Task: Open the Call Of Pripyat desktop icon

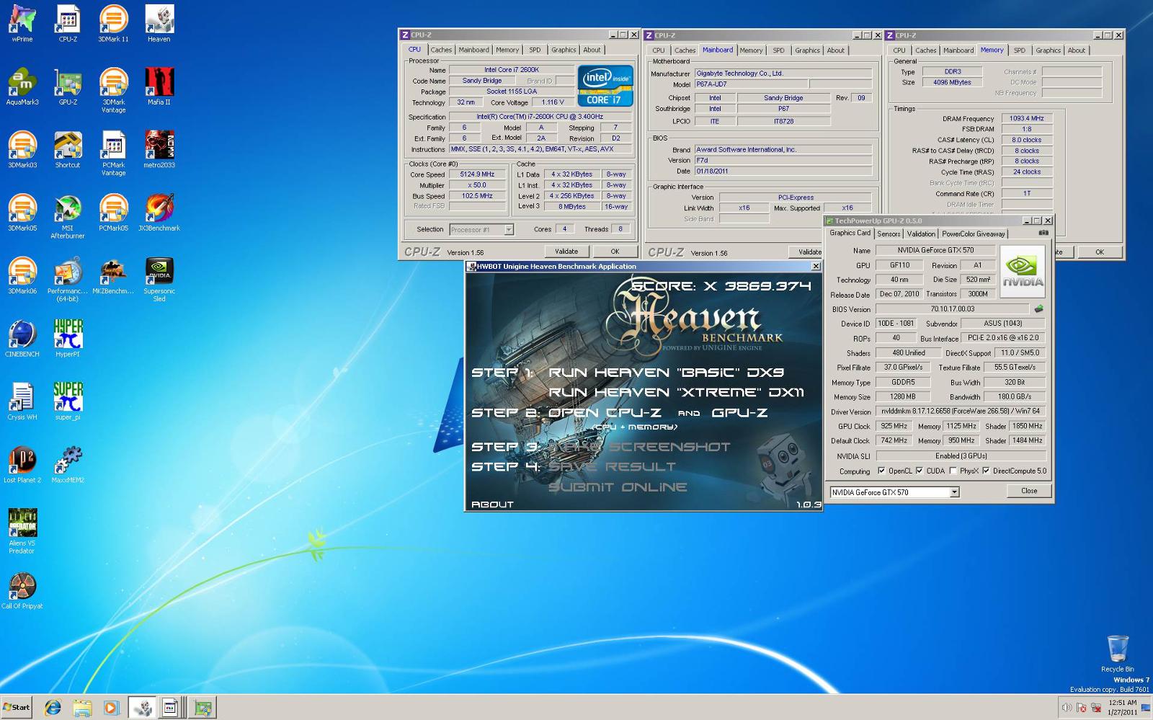Action: (x=22, y=590)
